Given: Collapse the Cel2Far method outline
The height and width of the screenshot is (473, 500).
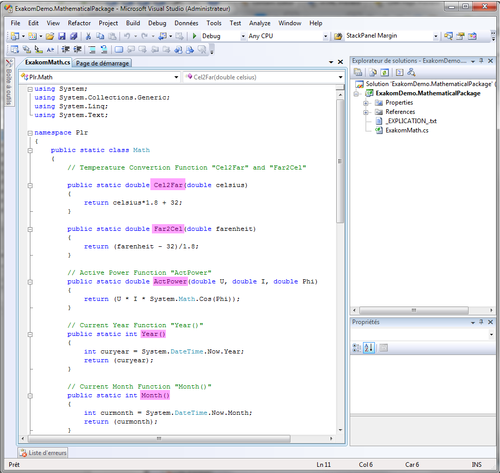Looking at the screenshot, I should tap(30, 185).
